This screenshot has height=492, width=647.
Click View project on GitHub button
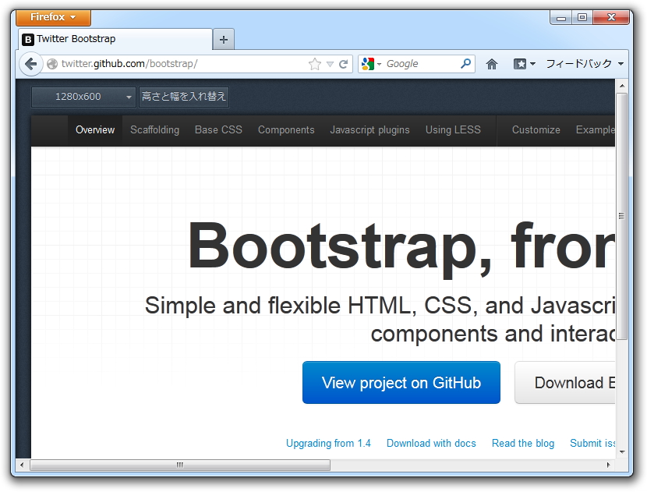(x=401, y=383)
